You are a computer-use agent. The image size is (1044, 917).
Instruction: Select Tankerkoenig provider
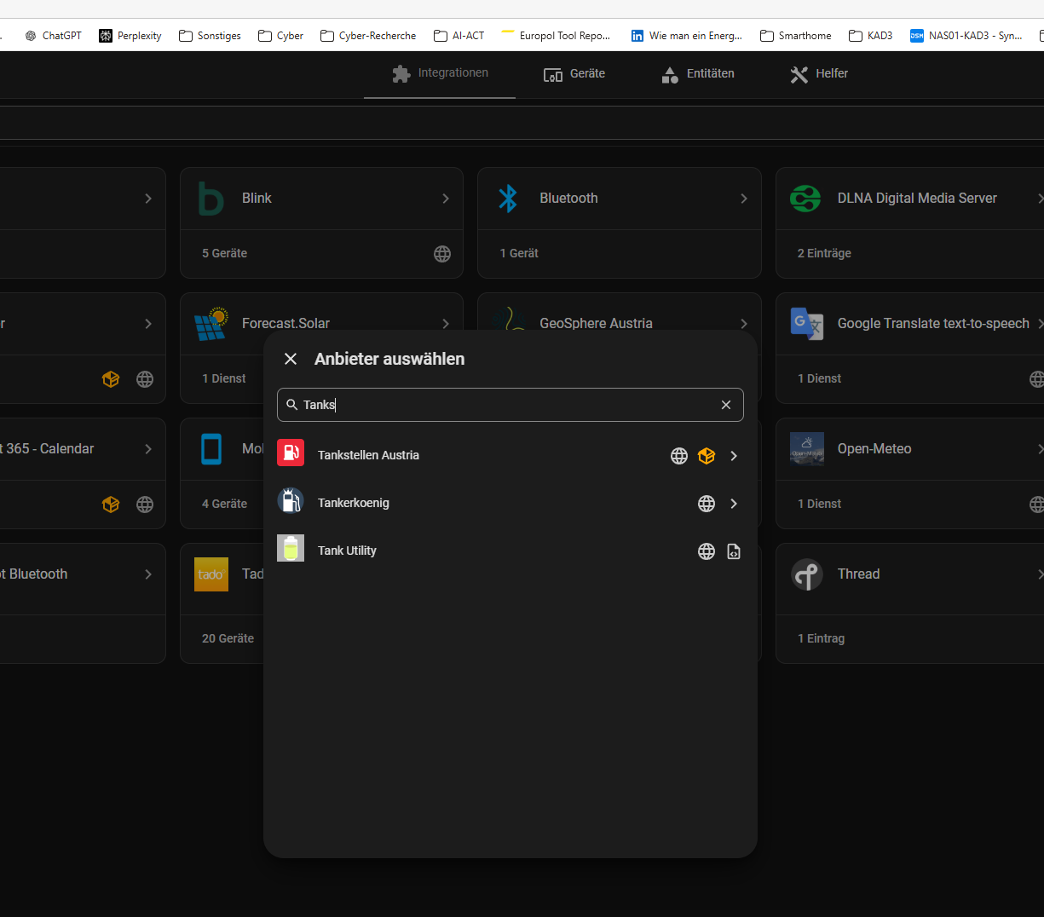[510, 503]
